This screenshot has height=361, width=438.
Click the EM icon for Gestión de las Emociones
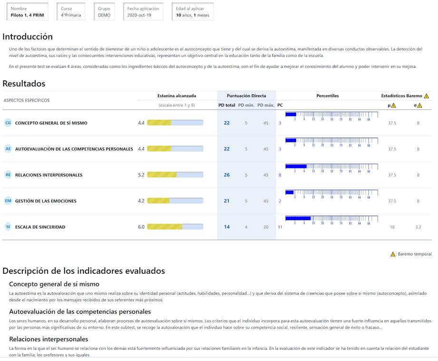pos(8,201)
